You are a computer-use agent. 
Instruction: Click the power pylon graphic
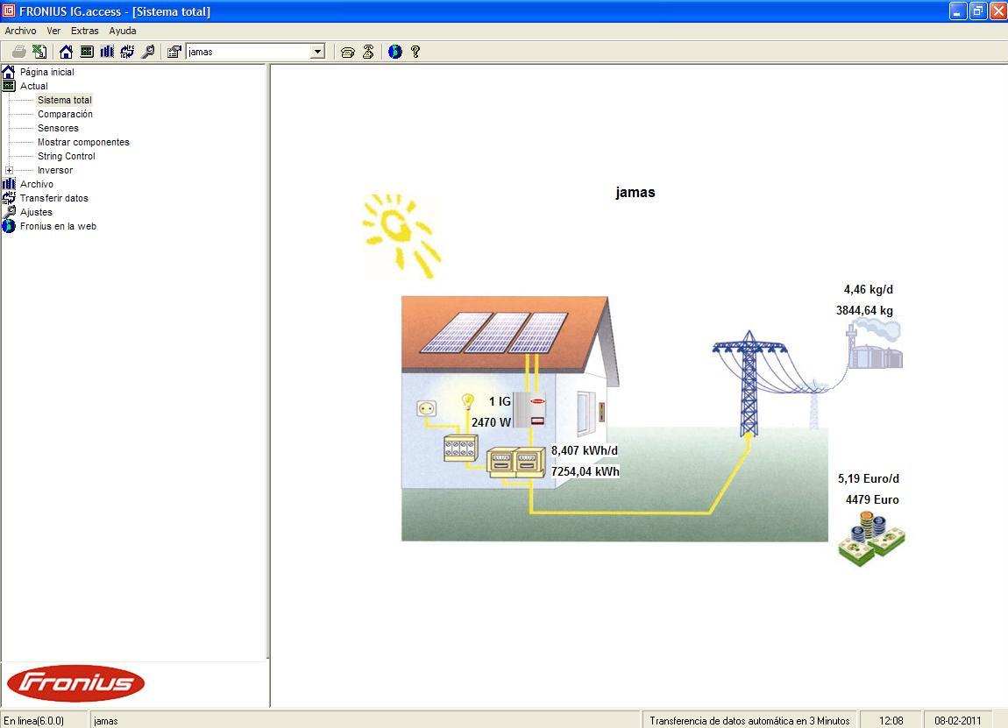(x=749, y=385)
